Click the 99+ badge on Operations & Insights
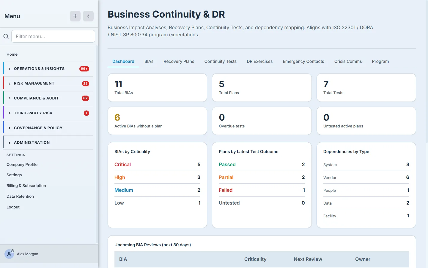 click(x=84, y=69)
